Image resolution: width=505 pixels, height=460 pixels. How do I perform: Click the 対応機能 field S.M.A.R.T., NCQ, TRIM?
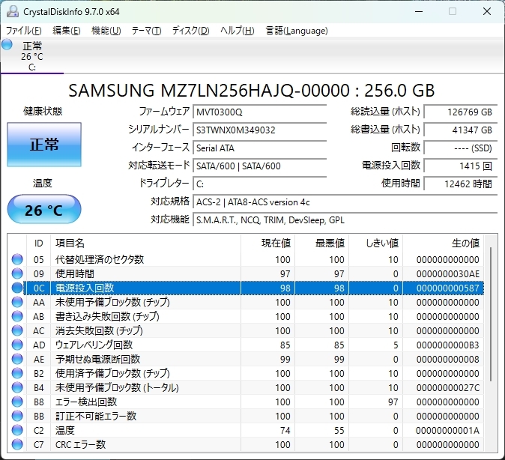click(x=345, y=220)
